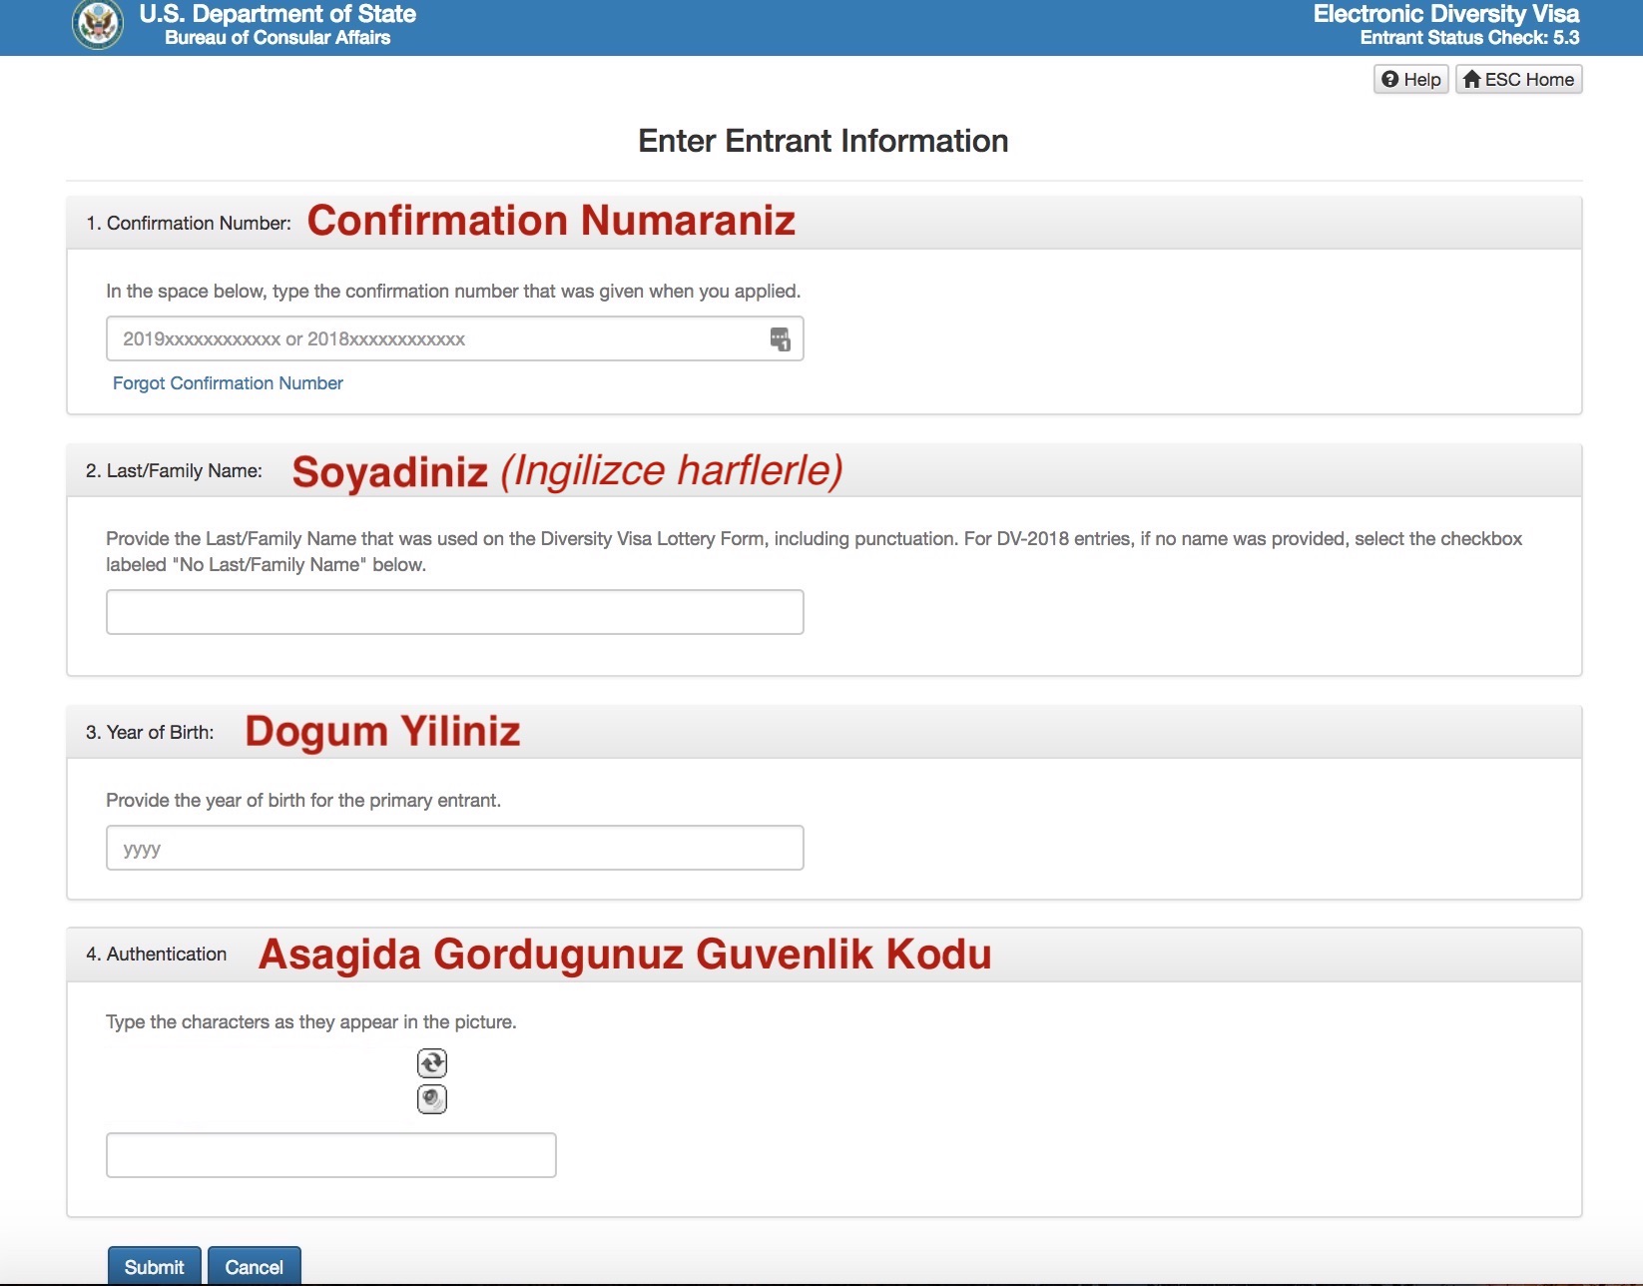Screen dimensions: 1643x1286
Task: Go to ESC Home
Action: pos(1519,80)
